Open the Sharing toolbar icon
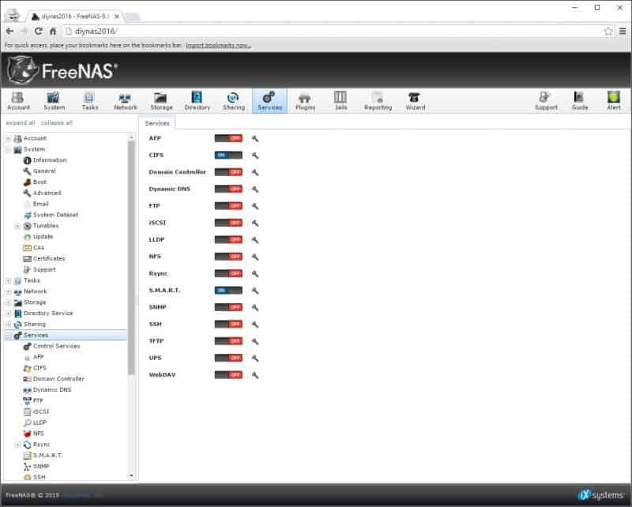This screenshot has width=632, height=507. 233,101
